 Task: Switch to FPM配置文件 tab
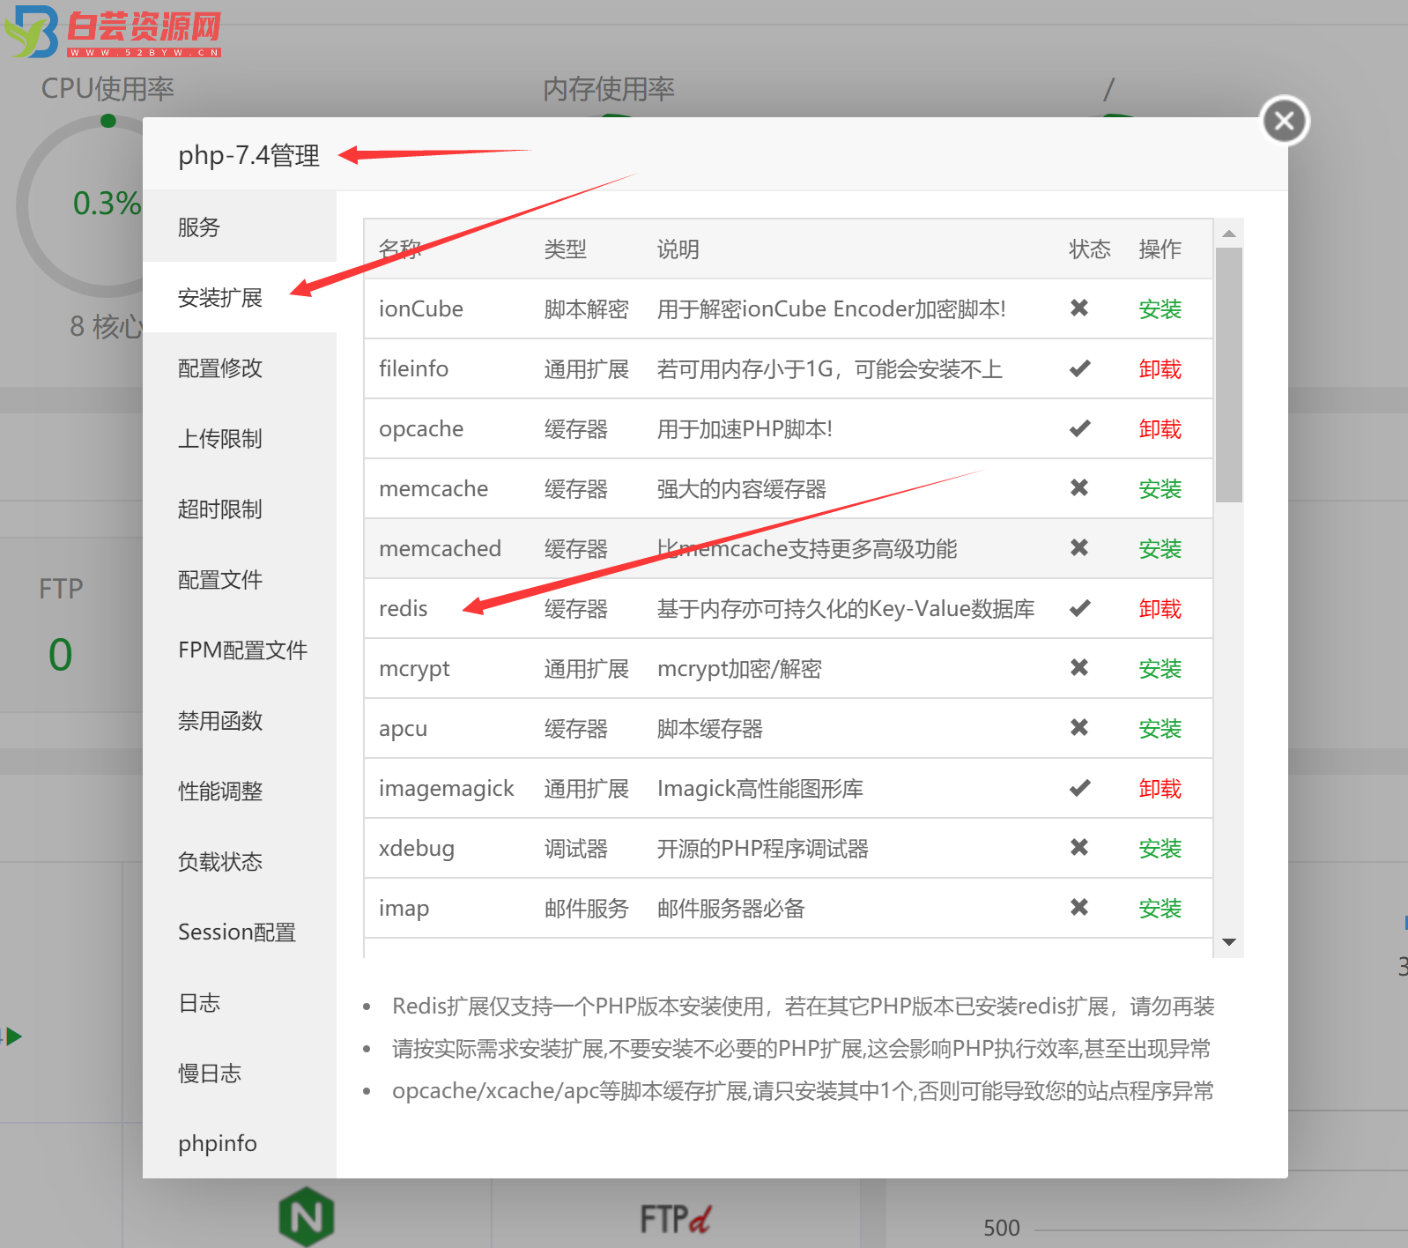[x=240, y=650]
